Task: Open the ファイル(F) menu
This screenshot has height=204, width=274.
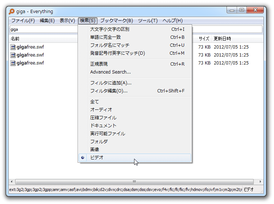Action: pos(23,21)
